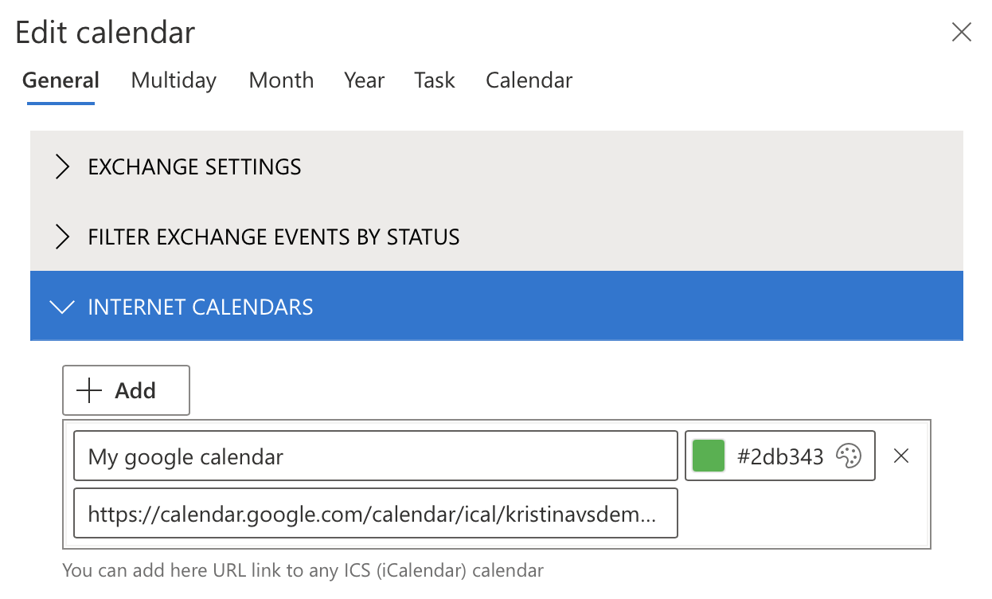The width and height of the screenshot is (992, 599).
Task: Open the Year tab
Action: point(365,80)
